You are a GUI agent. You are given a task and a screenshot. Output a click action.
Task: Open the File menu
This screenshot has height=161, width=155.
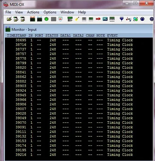(8, 12)
